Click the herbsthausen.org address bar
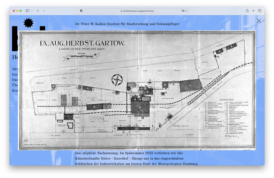The image size is (274, 178). click(137, 11)
